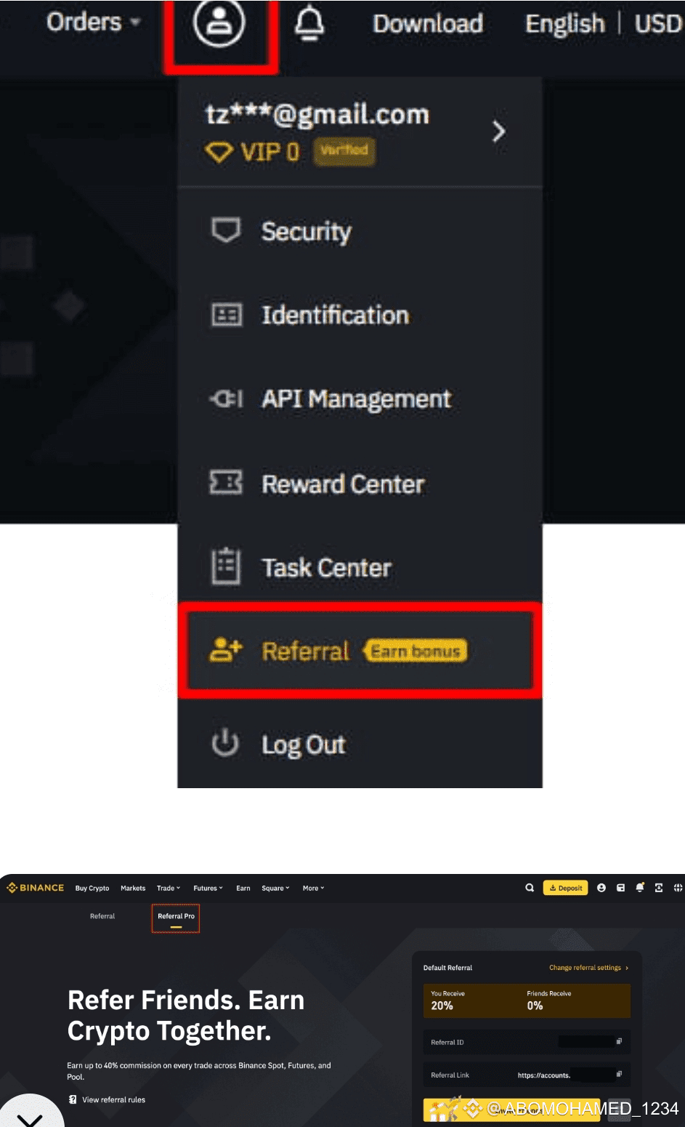Copy the Referral ID
Viewport: 685px width, 1127px height.
click(619, 1041)
